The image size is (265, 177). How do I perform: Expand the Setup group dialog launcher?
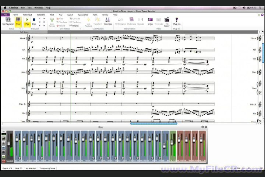click(x=20, y=29)
